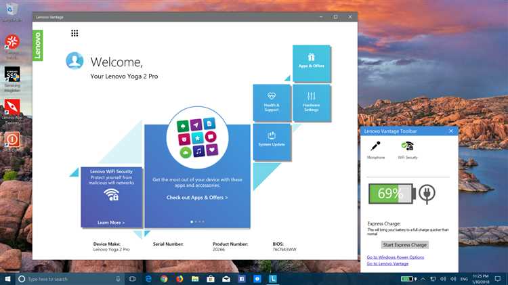This screenshot has width=508, height=285.
Task: Click the Lenovo Vantage taskbar icon
Action: click(x=273, y=279)
